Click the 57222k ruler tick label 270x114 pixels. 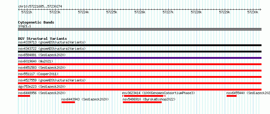(27, 12)
